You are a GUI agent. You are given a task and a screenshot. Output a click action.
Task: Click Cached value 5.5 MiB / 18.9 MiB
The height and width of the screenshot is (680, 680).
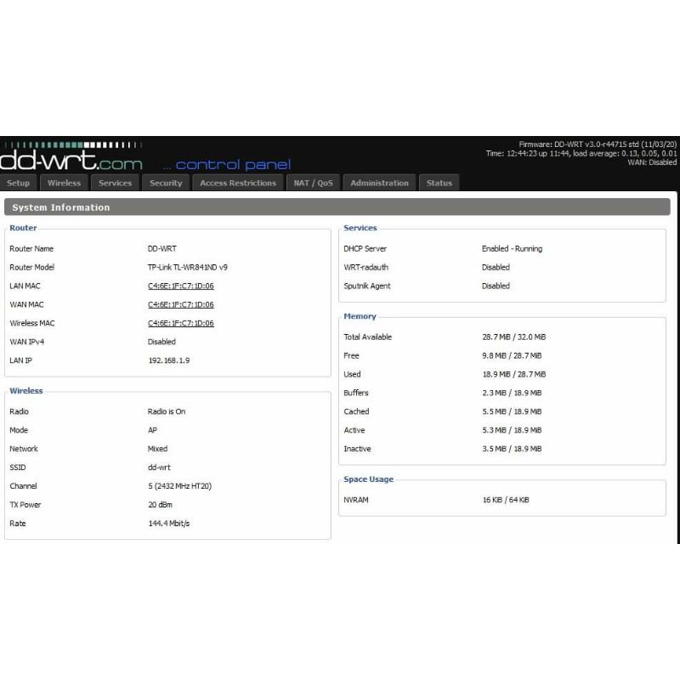(512, 411)
